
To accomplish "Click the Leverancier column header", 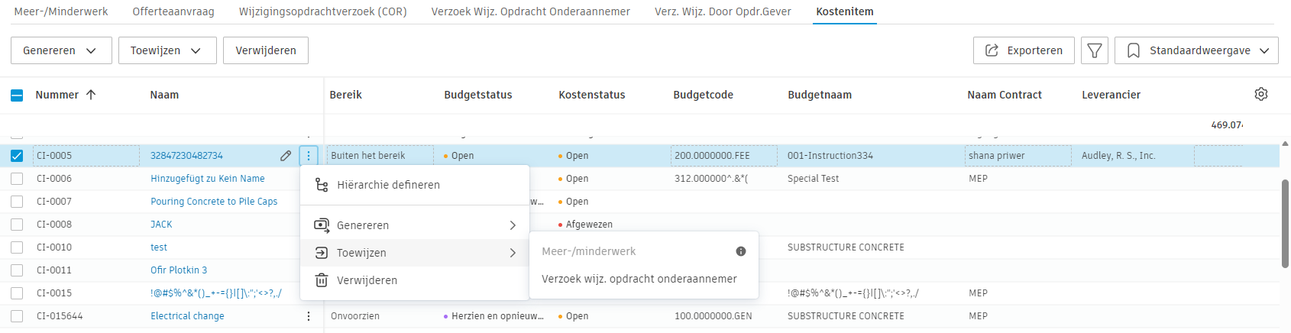I will (1111, 95).
